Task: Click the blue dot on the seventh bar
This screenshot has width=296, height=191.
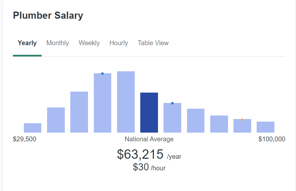Action: click(172, 103)
